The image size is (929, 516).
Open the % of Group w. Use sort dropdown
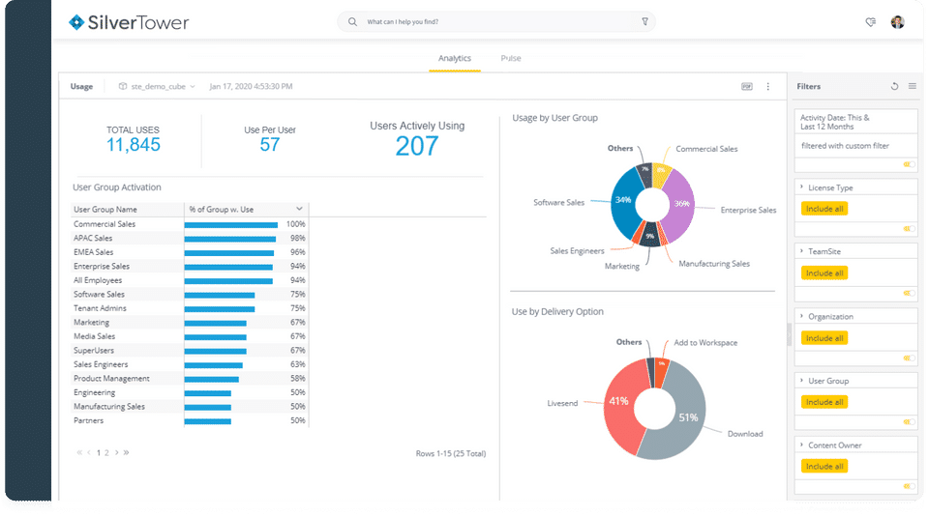299,209
